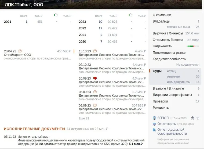Click the question icon next to 13.10.23
This screenshot has height=149, width=204.
95,51
